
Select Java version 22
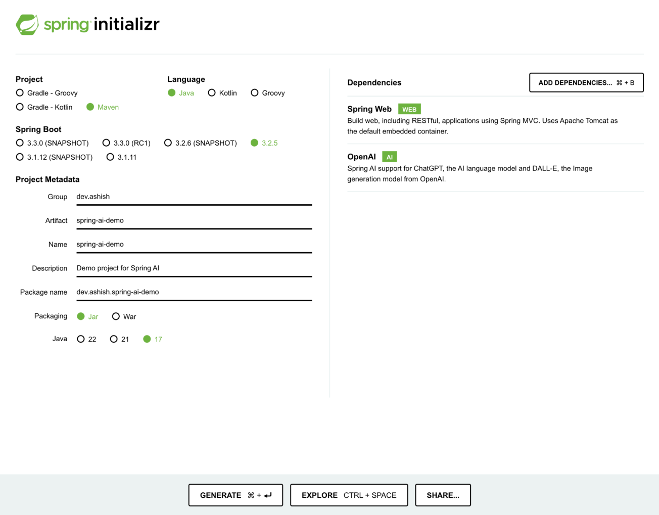coord(86,339)
